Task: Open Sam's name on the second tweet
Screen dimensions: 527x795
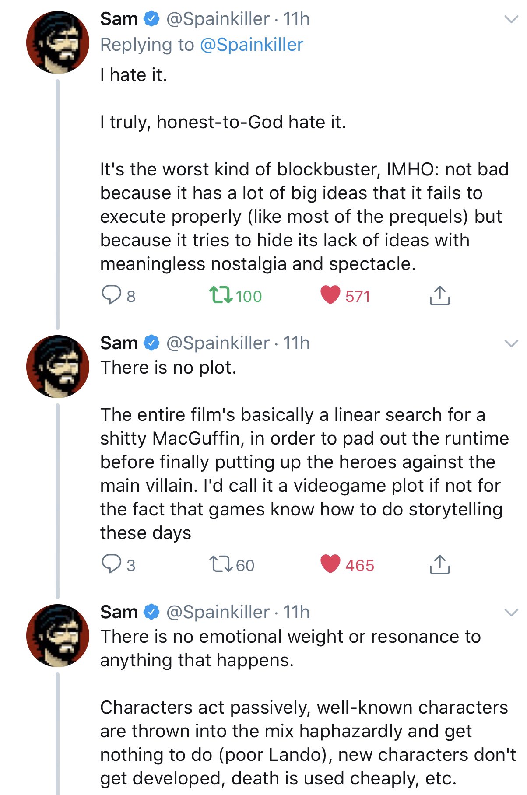Action: tap(119, 343)
